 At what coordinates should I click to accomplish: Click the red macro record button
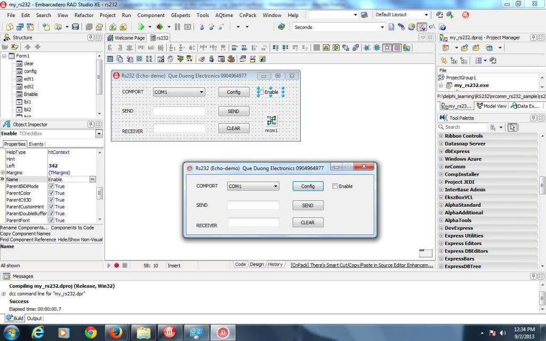point(117,265)
